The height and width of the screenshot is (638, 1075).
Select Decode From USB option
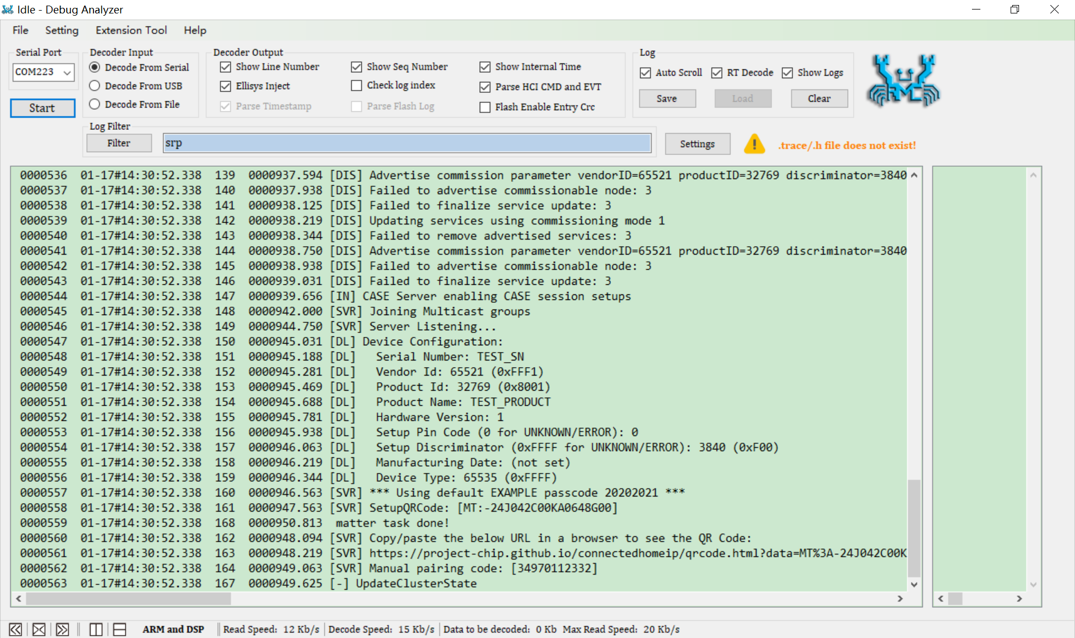pyautogui.click(x=95, y=86)
